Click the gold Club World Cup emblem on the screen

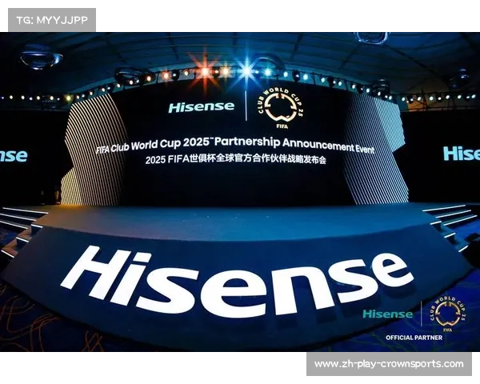tap(272, 106)
